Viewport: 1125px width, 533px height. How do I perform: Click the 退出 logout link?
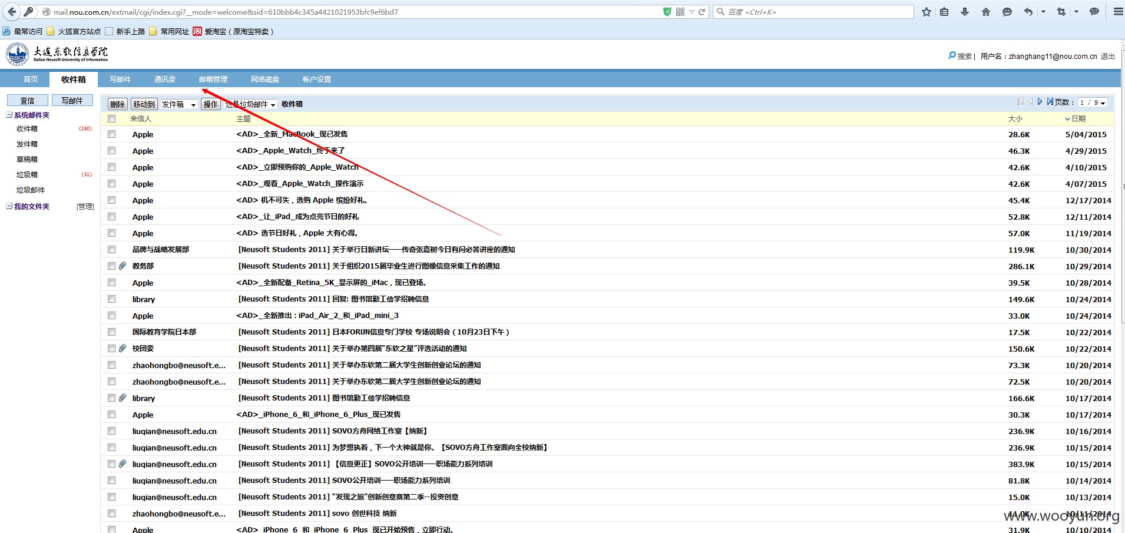1108,57
